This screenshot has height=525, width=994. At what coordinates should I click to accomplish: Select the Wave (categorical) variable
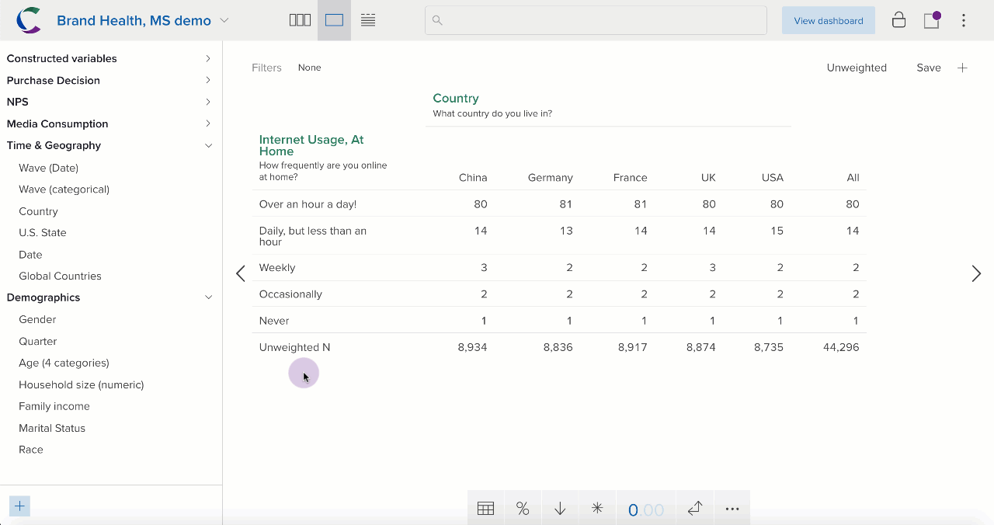[x=64, y=189]
